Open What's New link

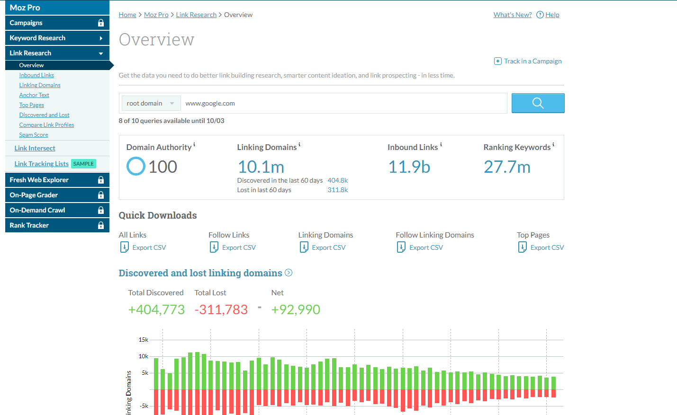coord(513,15)
